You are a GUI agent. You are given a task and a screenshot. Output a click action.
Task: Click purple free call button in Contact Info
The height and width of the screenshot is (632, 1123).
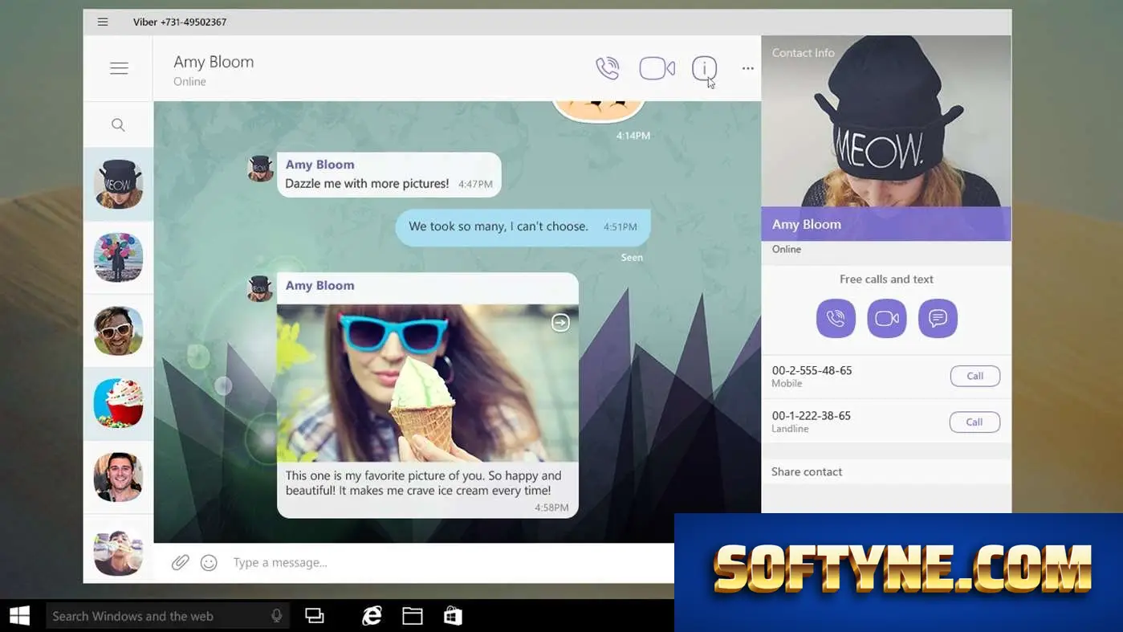tap(836, 318)
